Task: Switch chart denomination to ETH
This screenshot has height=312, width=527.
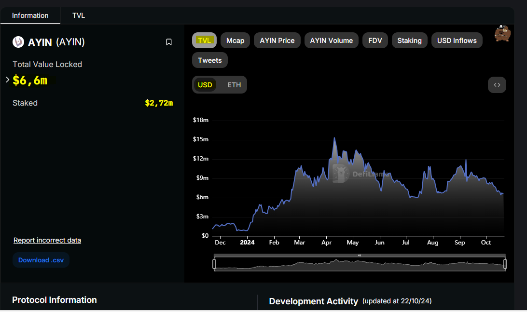Action: click(x=234, y=85)
